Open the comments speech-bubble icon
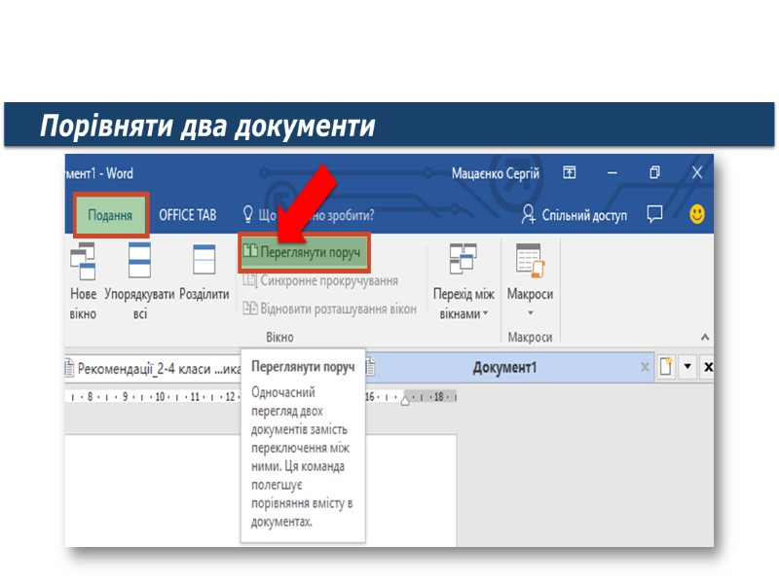Image resolution: width=779 pixels, height=584 pixels. point(654,214)
